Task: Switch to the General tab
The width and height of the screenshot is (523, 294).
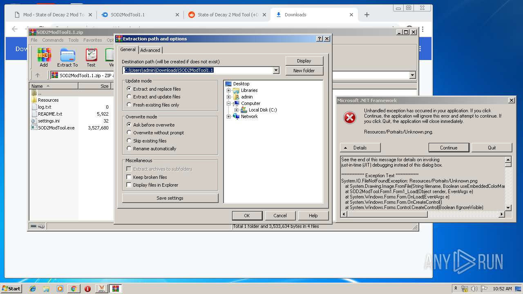Action: (128, 49)
